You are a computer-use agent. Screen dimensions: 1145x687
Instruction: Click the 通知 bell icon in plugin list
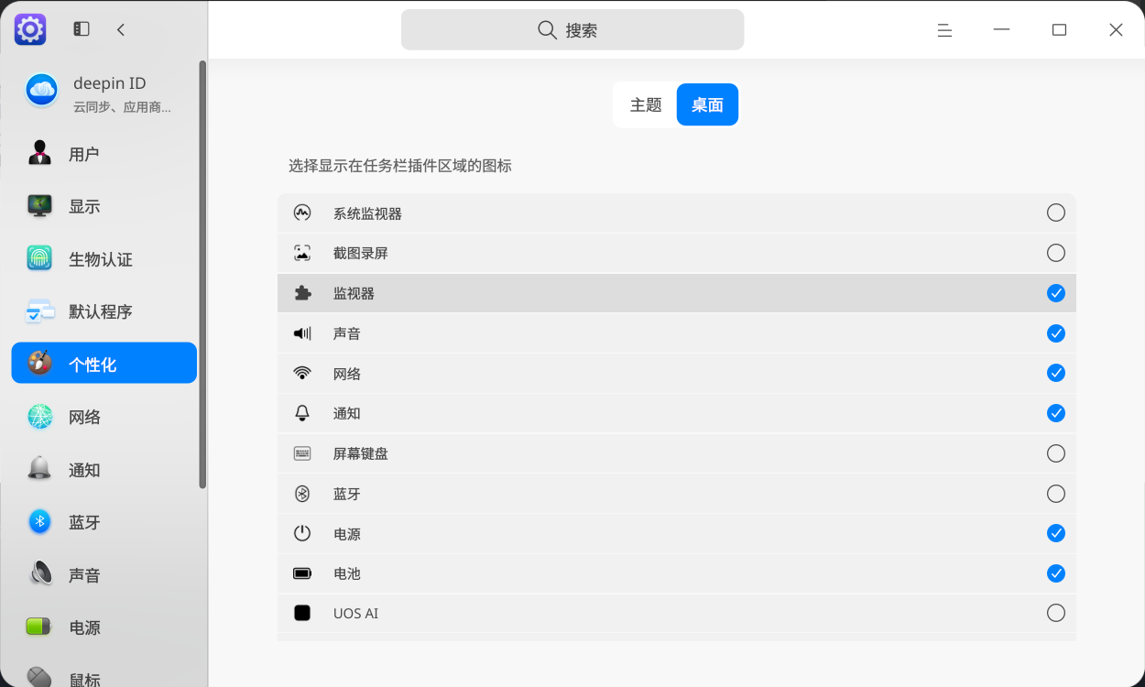click(302, 413)
